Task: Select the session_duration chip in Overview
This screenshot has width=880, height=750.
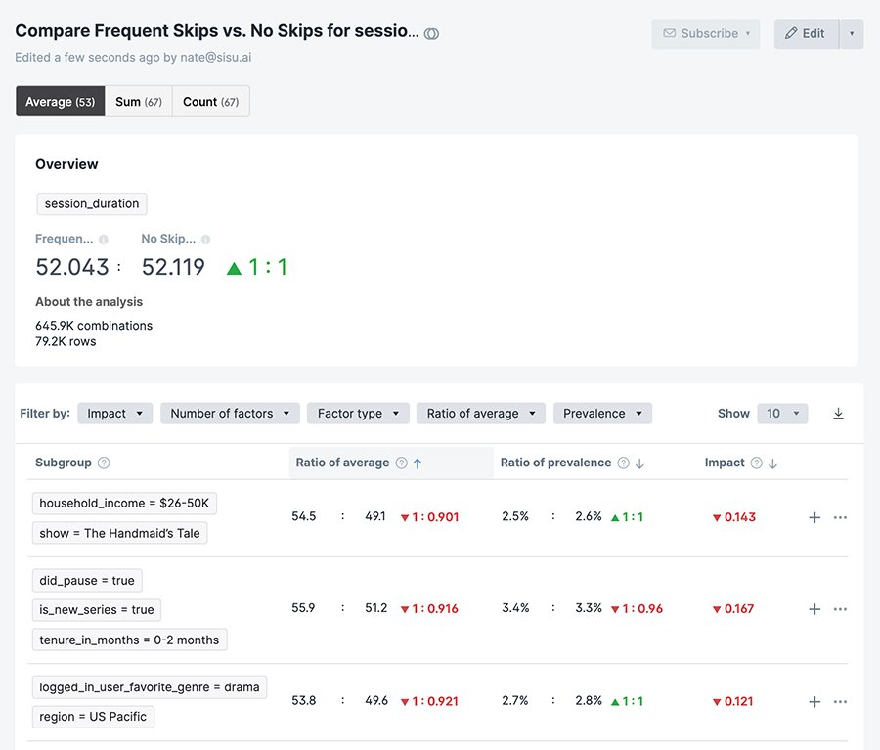Action: click(x=91, y=203)
